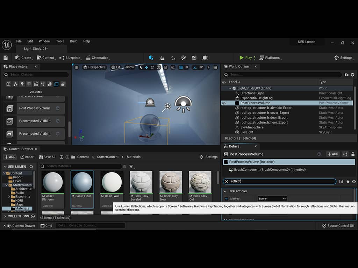Switch to Landscape mode icon
This screenshot has height=268, width=358.
[162, 58]
